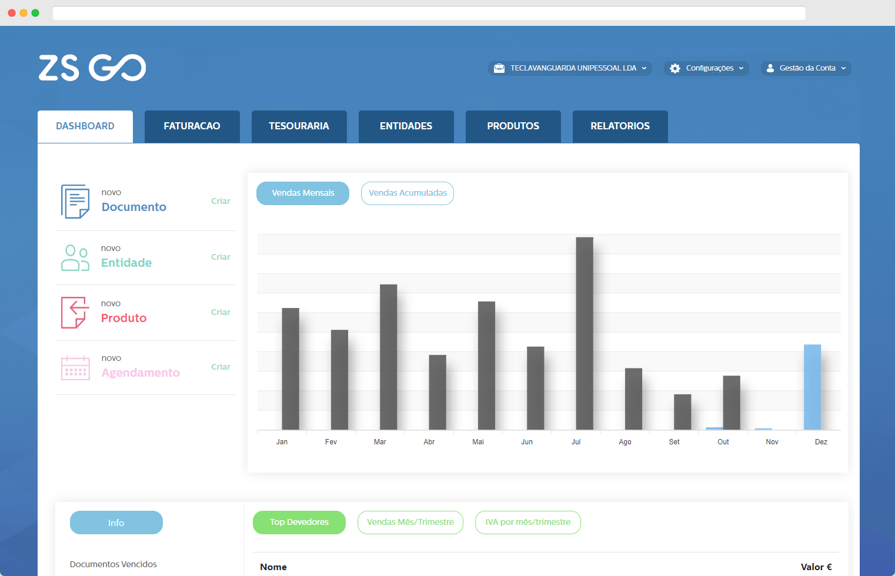Expand the Gestao da Conta menu

point(806,68)
